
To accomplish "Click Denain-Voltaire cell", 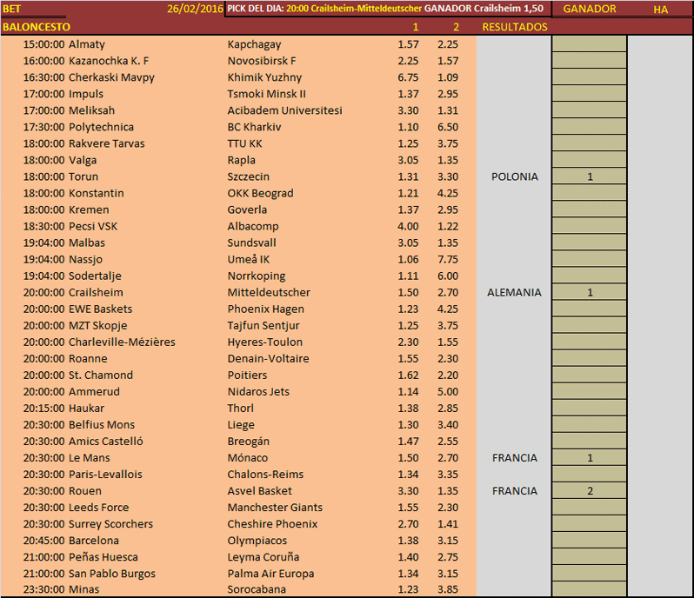I will pos(268,359).
